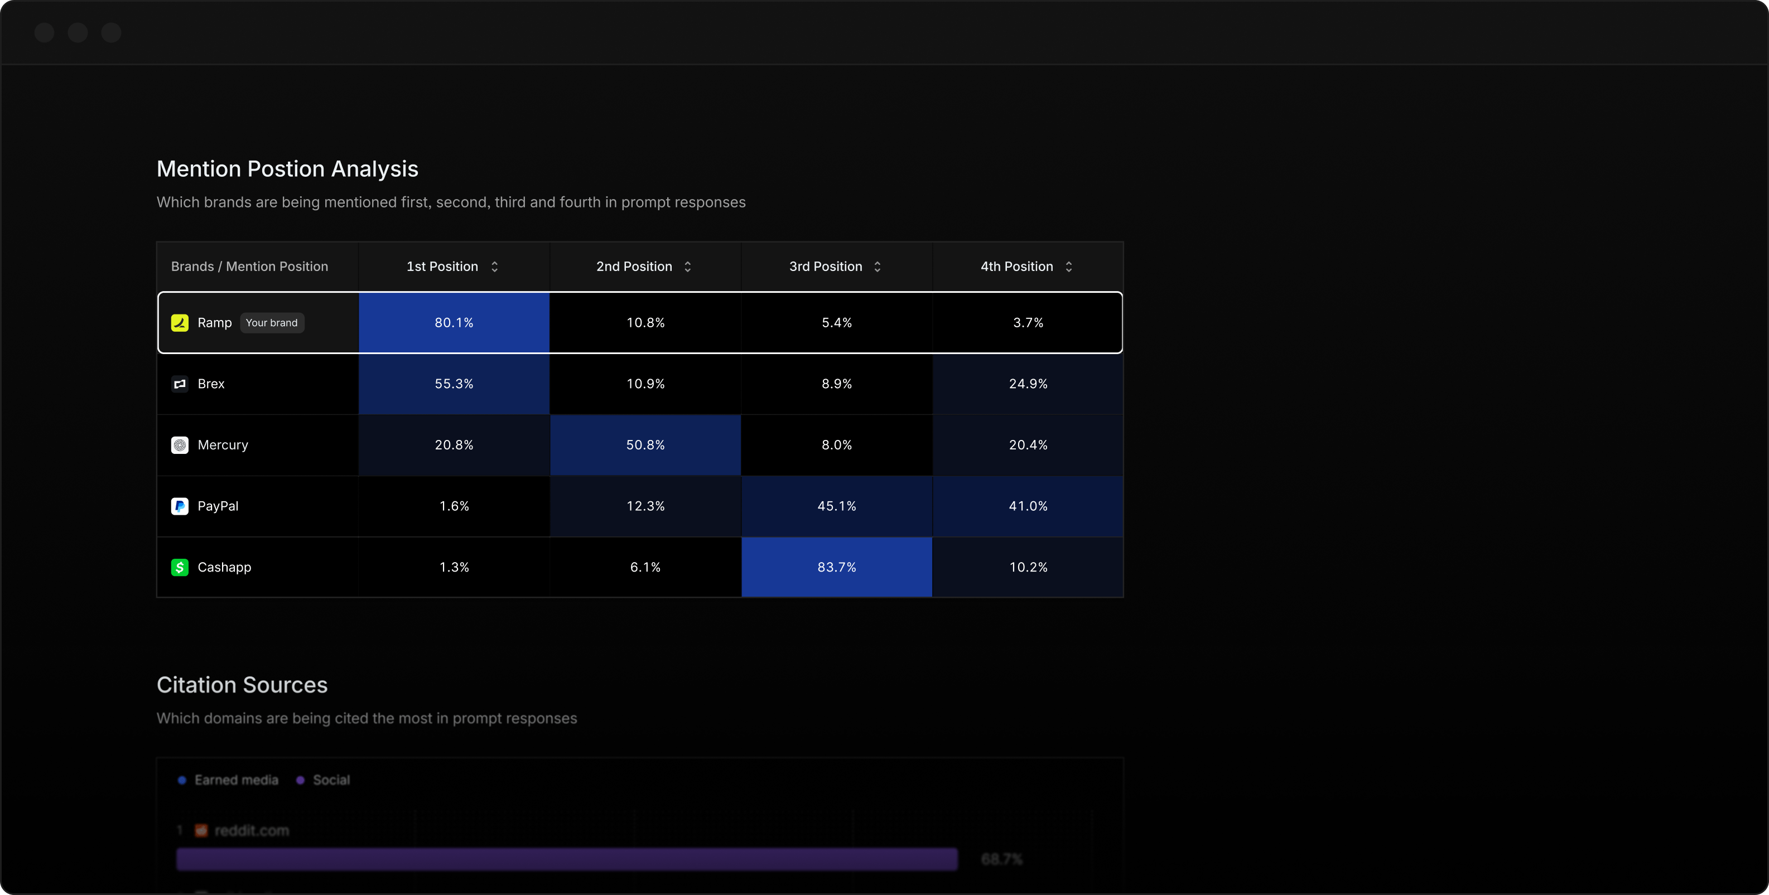This screenshot has width=1769, height=895.
Task: Sort table by 4th Position arrows
Action: point(1068,267)
